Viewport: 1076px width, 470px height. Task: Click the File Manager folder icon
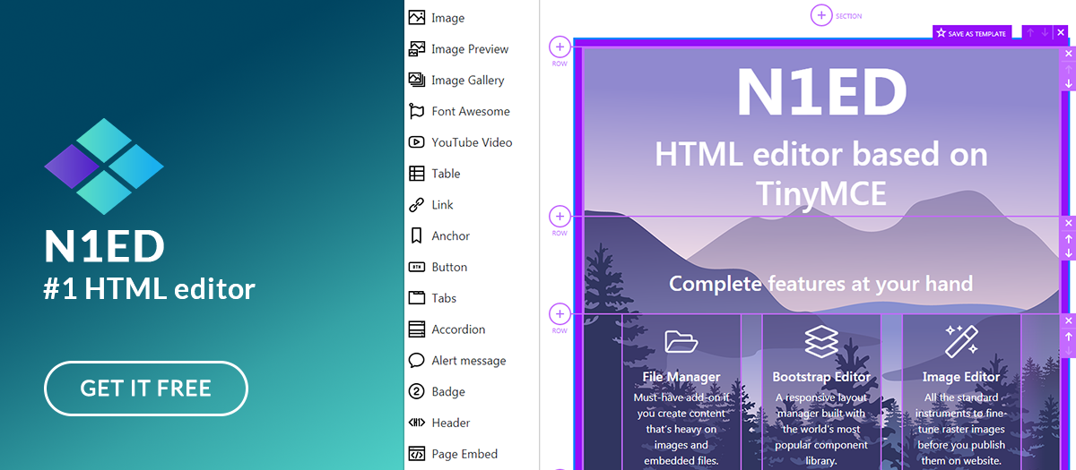681,341
